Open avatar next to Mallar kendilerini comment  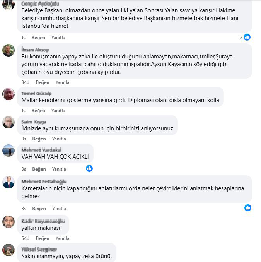[x=9, y=94]
